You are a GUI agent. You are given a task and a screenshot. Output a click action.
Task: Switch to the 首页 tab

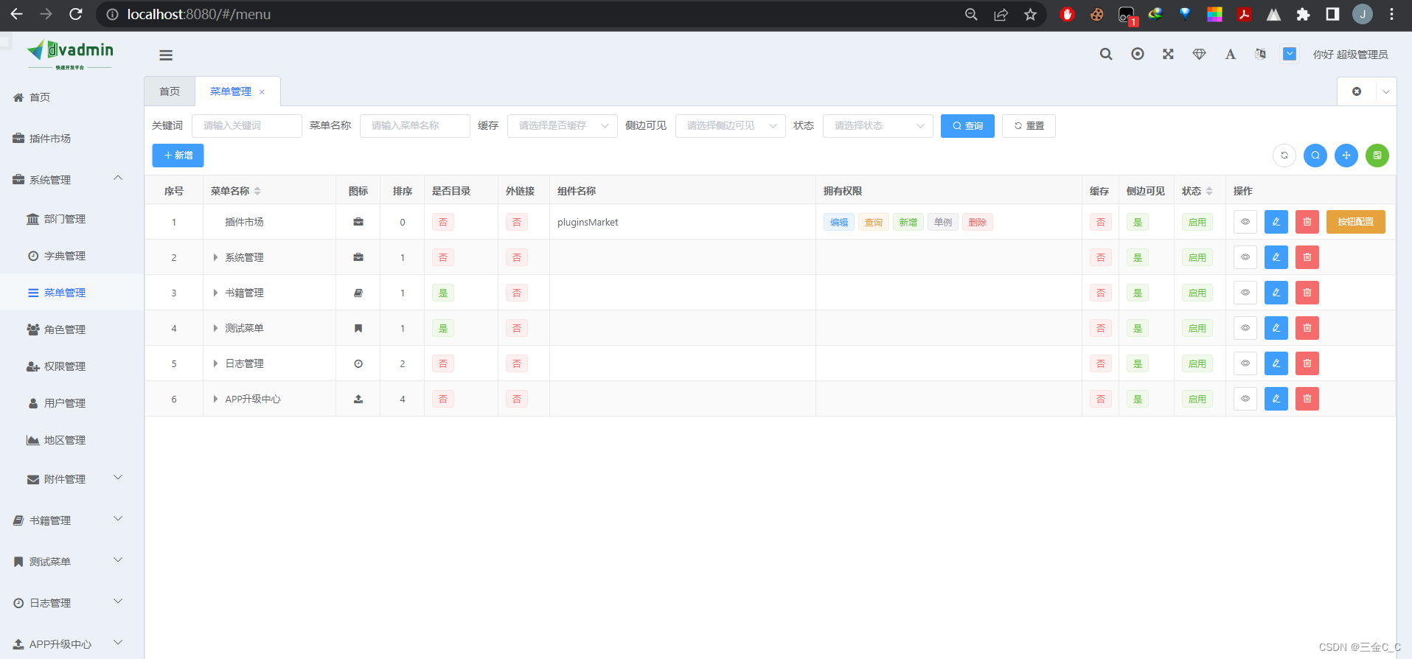[x=170, y=91]
